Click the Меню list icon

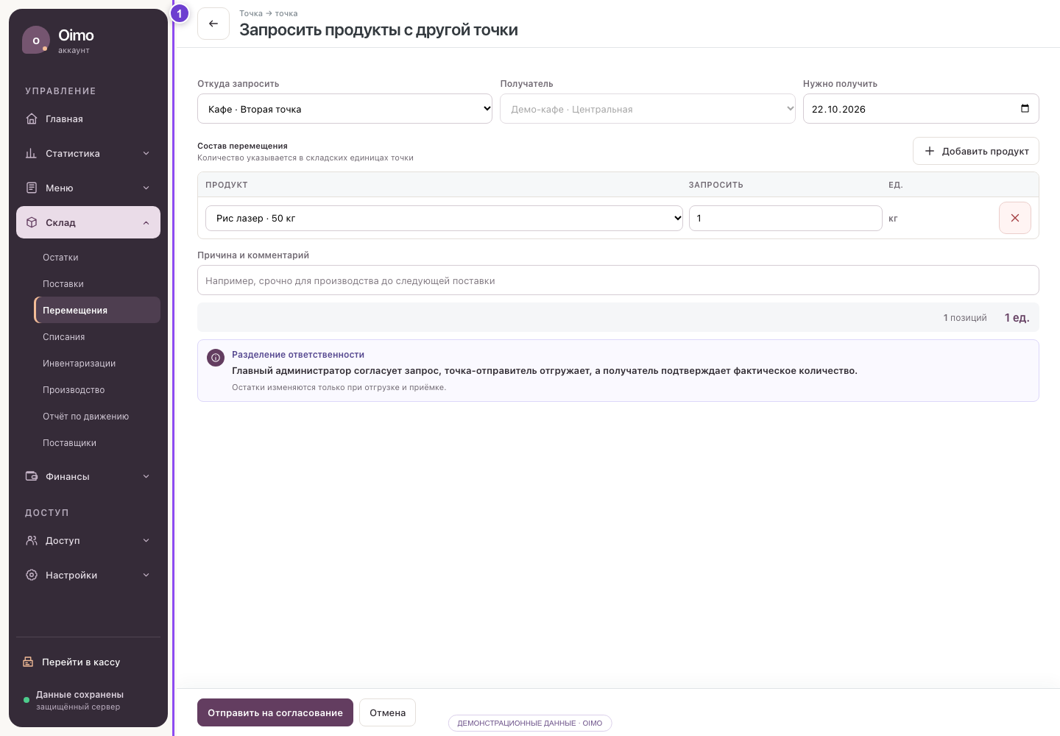pos(31,188)
